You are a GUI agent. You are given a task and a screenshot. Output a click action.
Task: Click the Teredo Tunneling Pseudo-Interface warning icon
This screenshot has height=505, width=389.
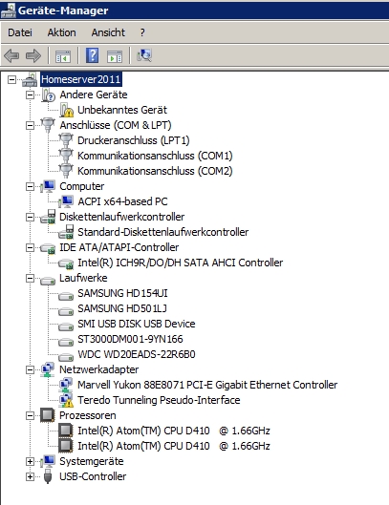67,400
